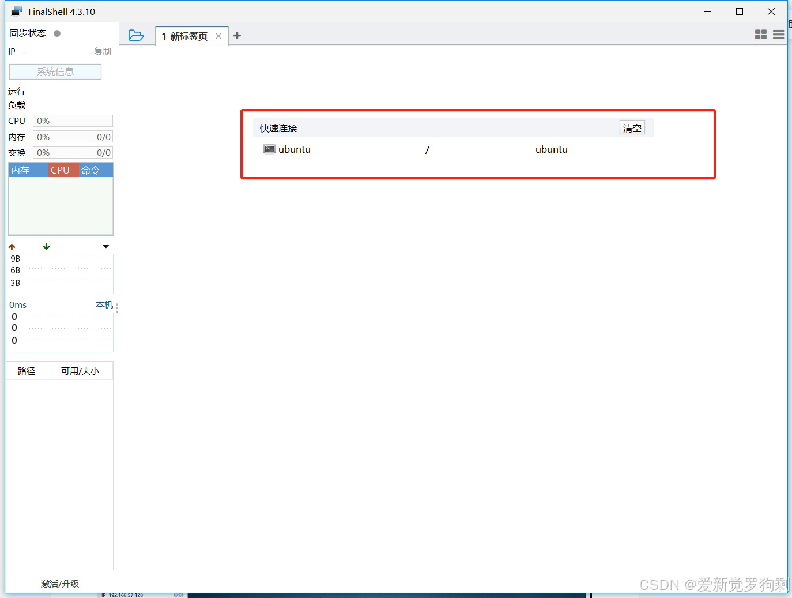This screenshot has width=792, height=598.
Task: Click the 快速连接 header label
Action: [x=278, y=128]
